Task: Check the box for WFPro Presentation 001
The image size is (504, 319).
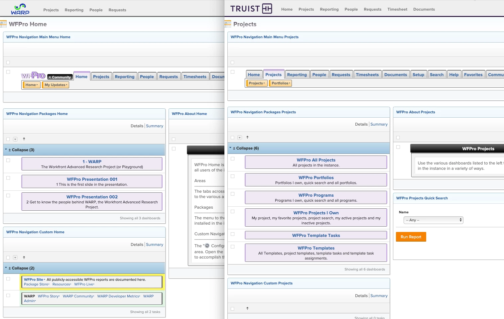Action: pyautogui.click(x=8, y=178)
